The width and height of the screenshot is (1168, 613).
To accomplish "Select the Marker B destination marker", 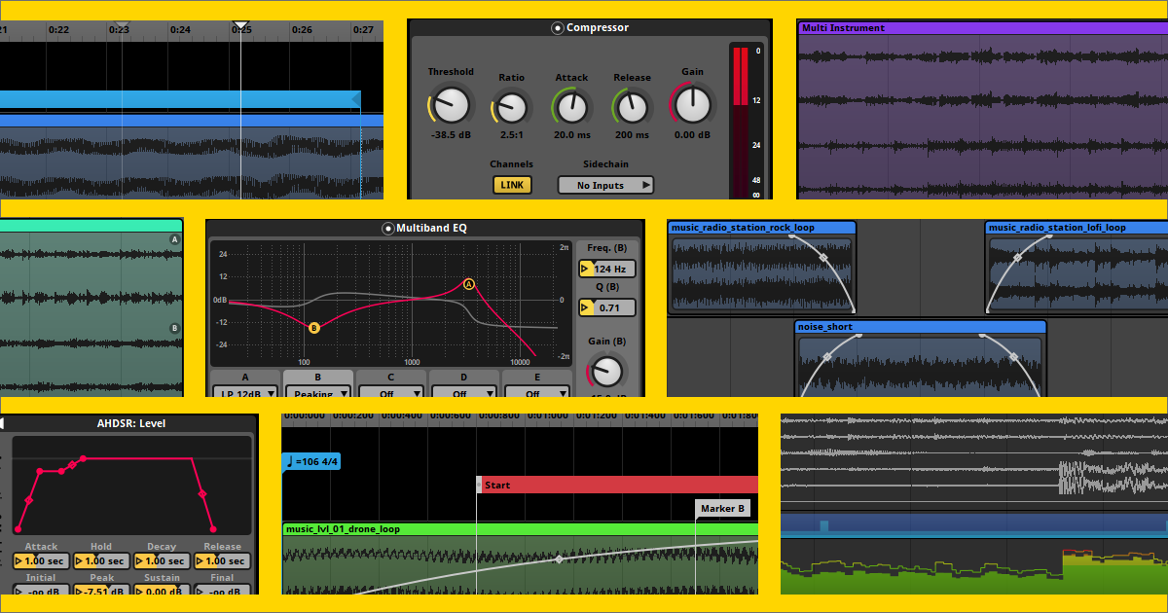I will tap(723, 508).
